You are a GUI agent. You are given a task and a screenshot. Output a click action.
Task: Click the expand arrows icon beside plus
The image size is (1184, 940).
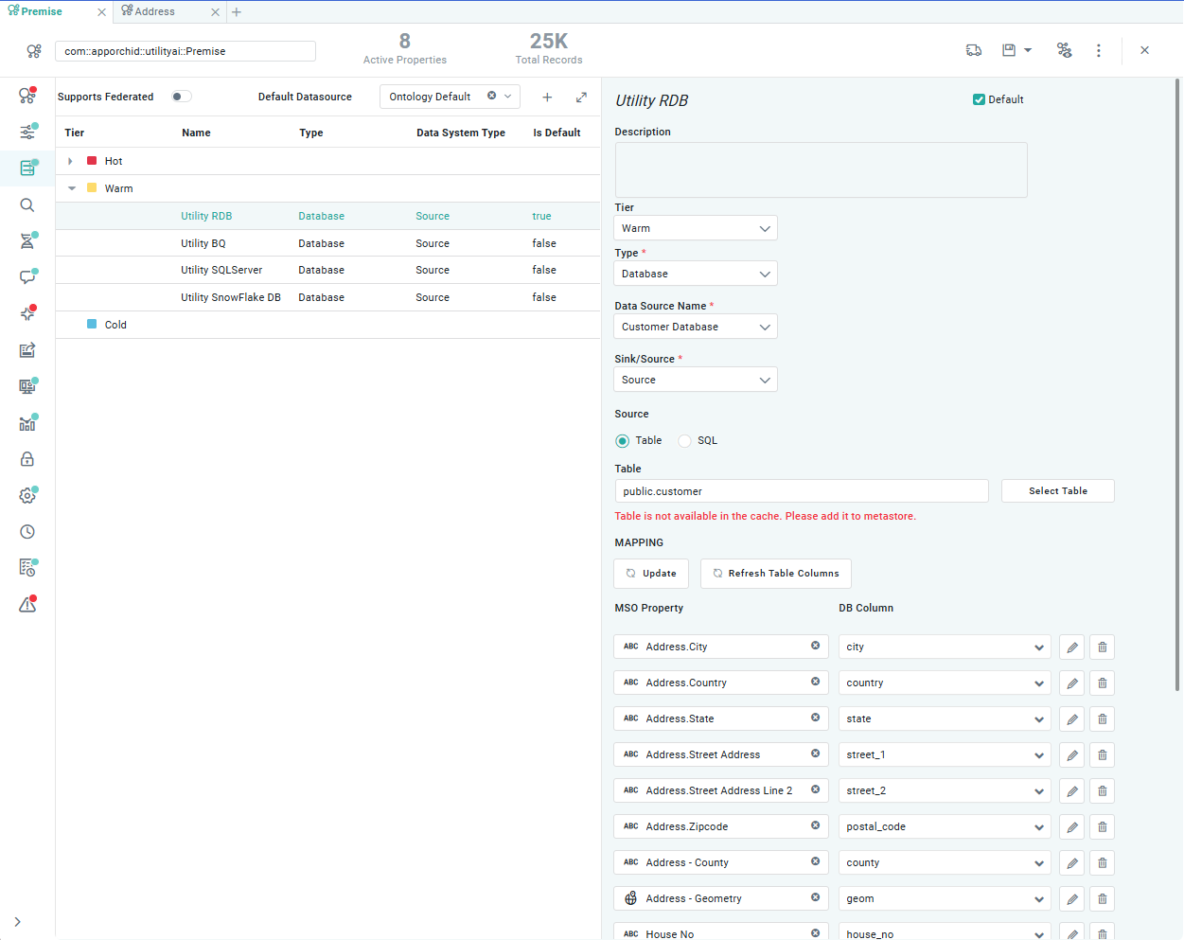tap(581, 97)
